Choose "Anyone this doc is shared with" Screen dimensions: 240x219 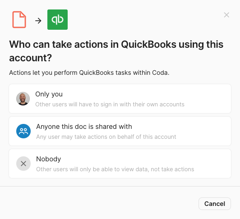[x=120, y=131]
